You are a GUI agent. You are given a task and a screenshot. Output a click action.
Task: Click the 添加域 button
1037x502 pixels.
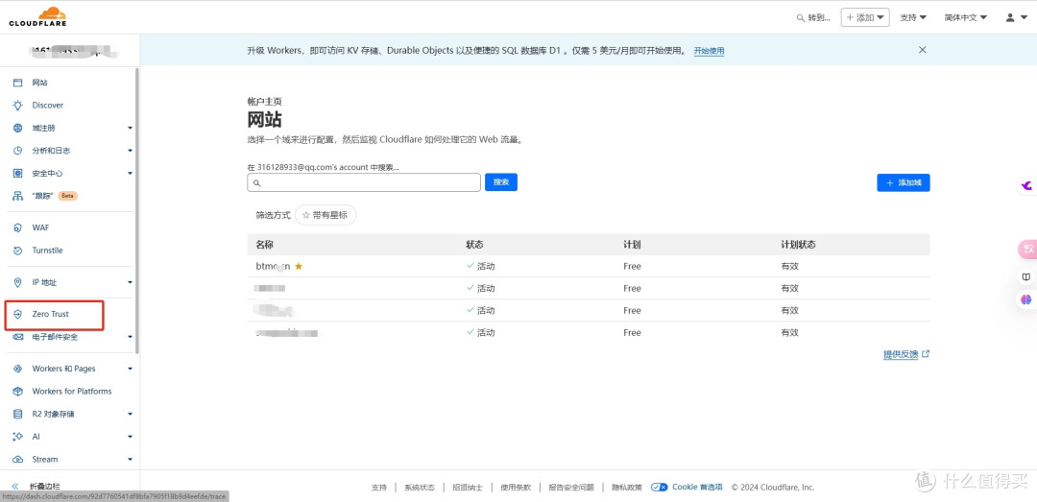[904, 182]
